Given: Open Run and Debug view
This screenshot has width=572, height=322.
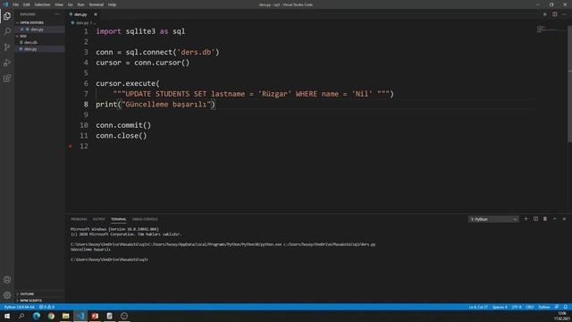Looking at the screenshot, I should pyautogui.click(x=7, y=63).
